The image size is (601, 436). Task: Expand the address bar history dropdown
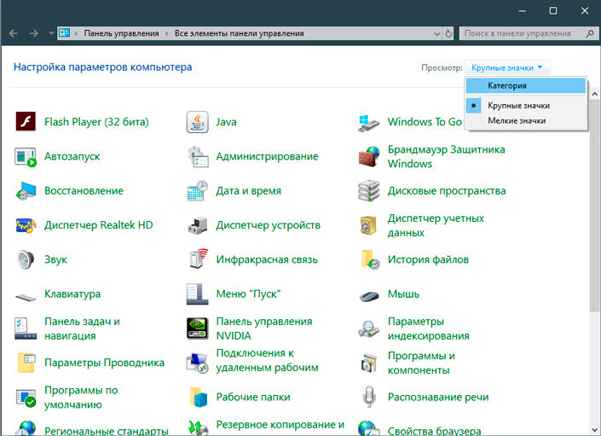pyautogui.click(x=436, y=34)
